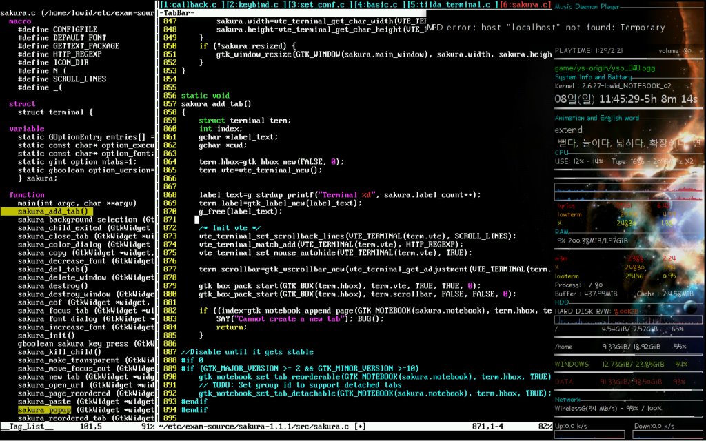Select the 3:set_conf.c tab

pyautogui.click(x=319, y=5)
